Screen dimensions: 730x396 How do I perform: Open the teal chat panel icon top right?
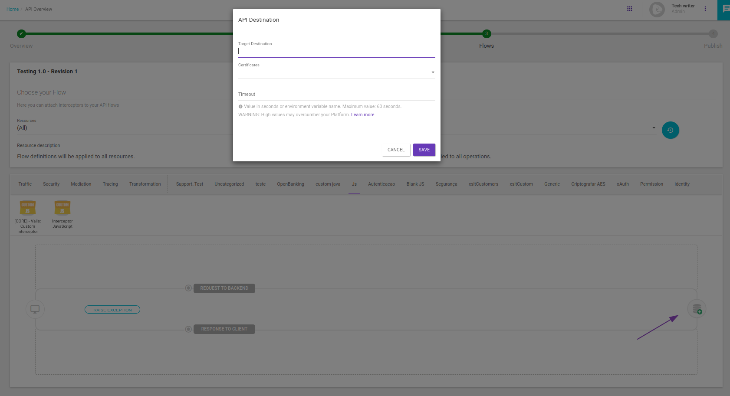click(724, 9)
